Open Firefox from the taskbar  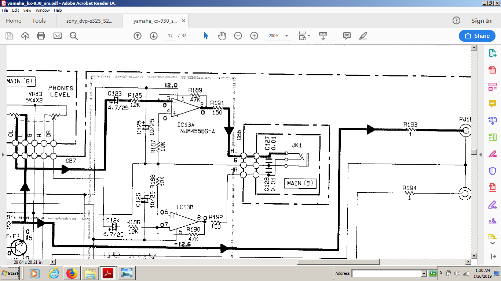coord(72,273)
